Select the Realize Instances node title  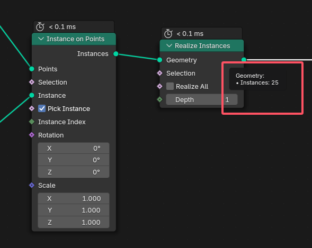pyautogui.click(x=202, y=46)
